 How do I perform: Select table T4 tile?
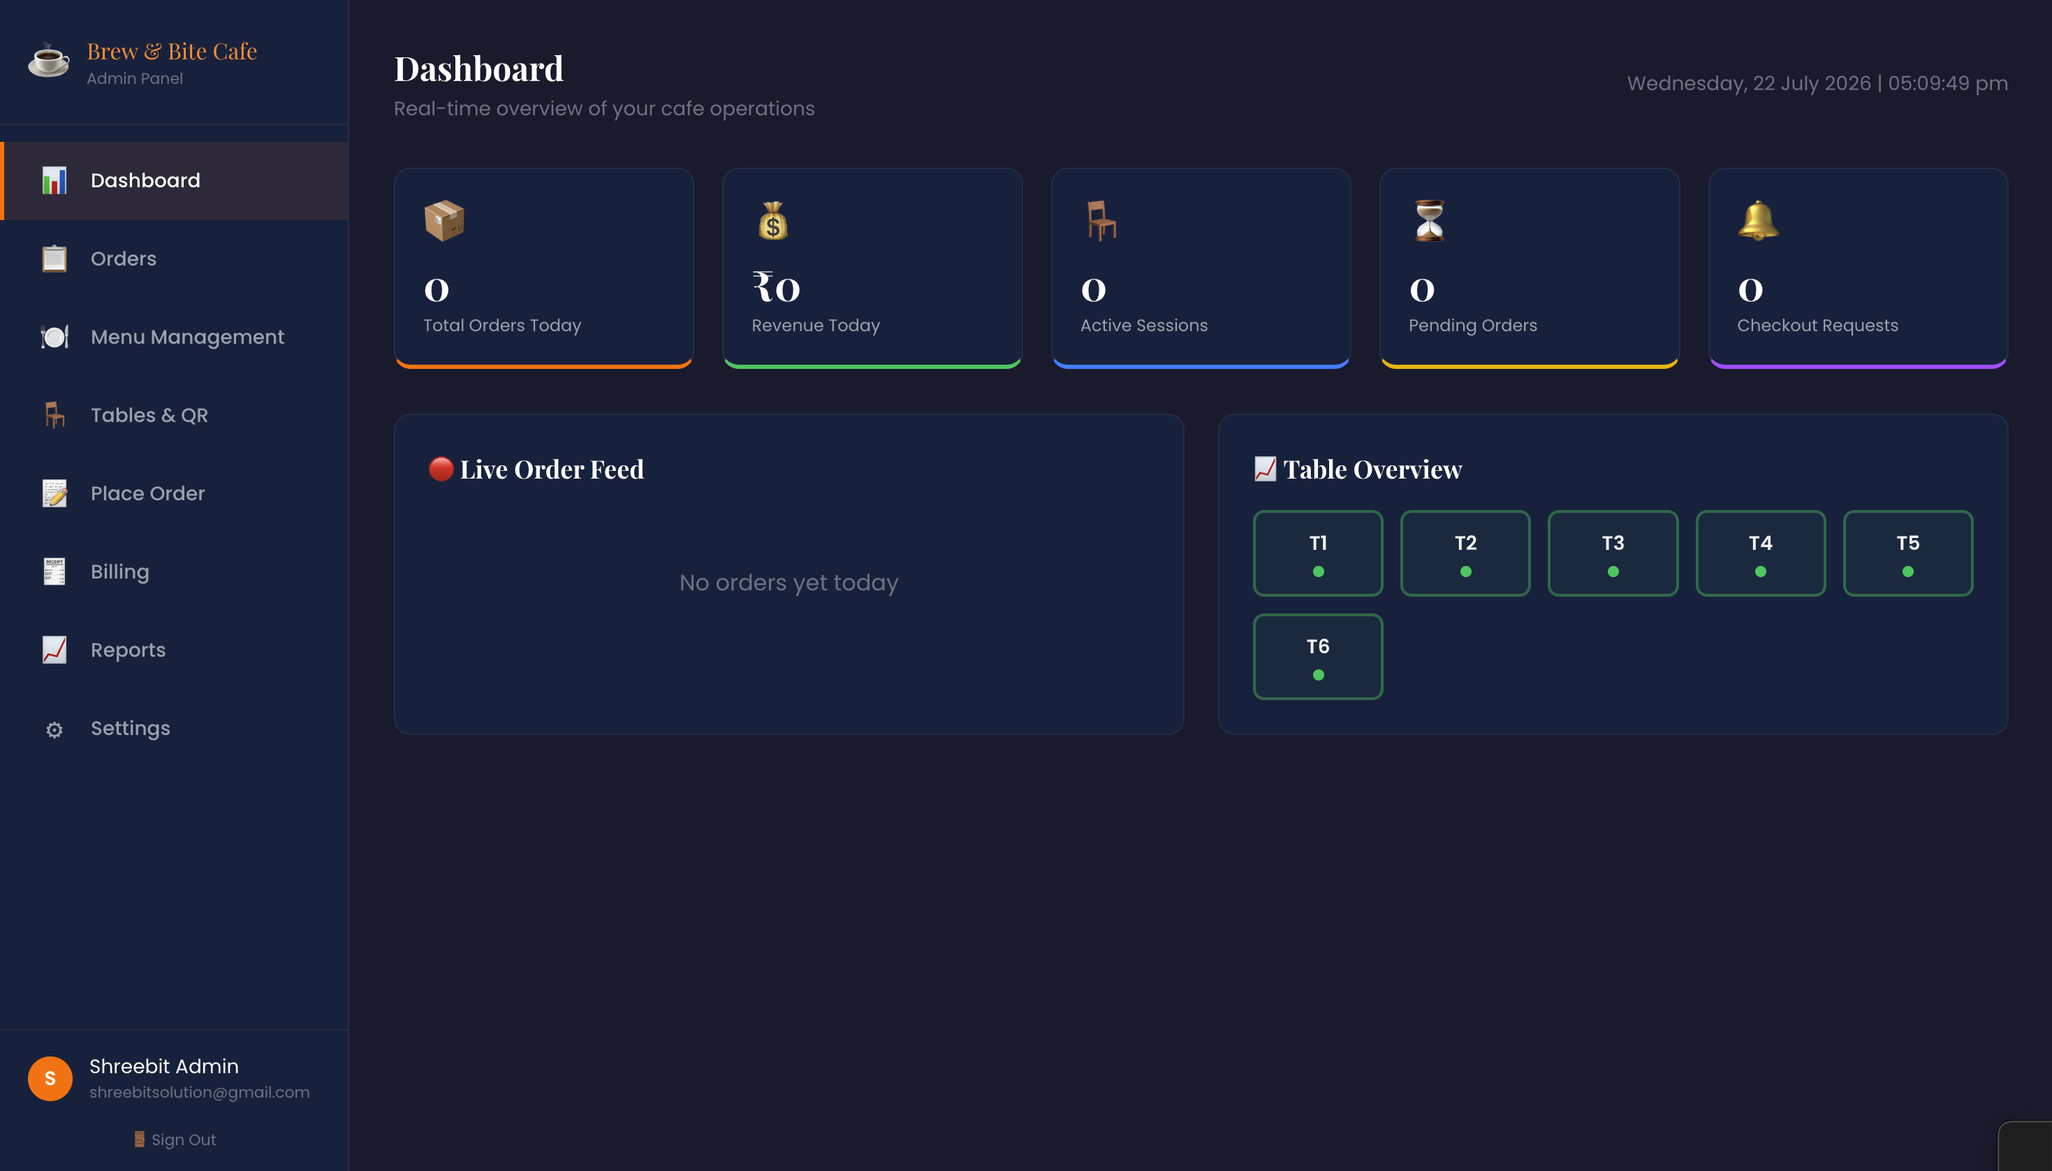pos(1760,553)
